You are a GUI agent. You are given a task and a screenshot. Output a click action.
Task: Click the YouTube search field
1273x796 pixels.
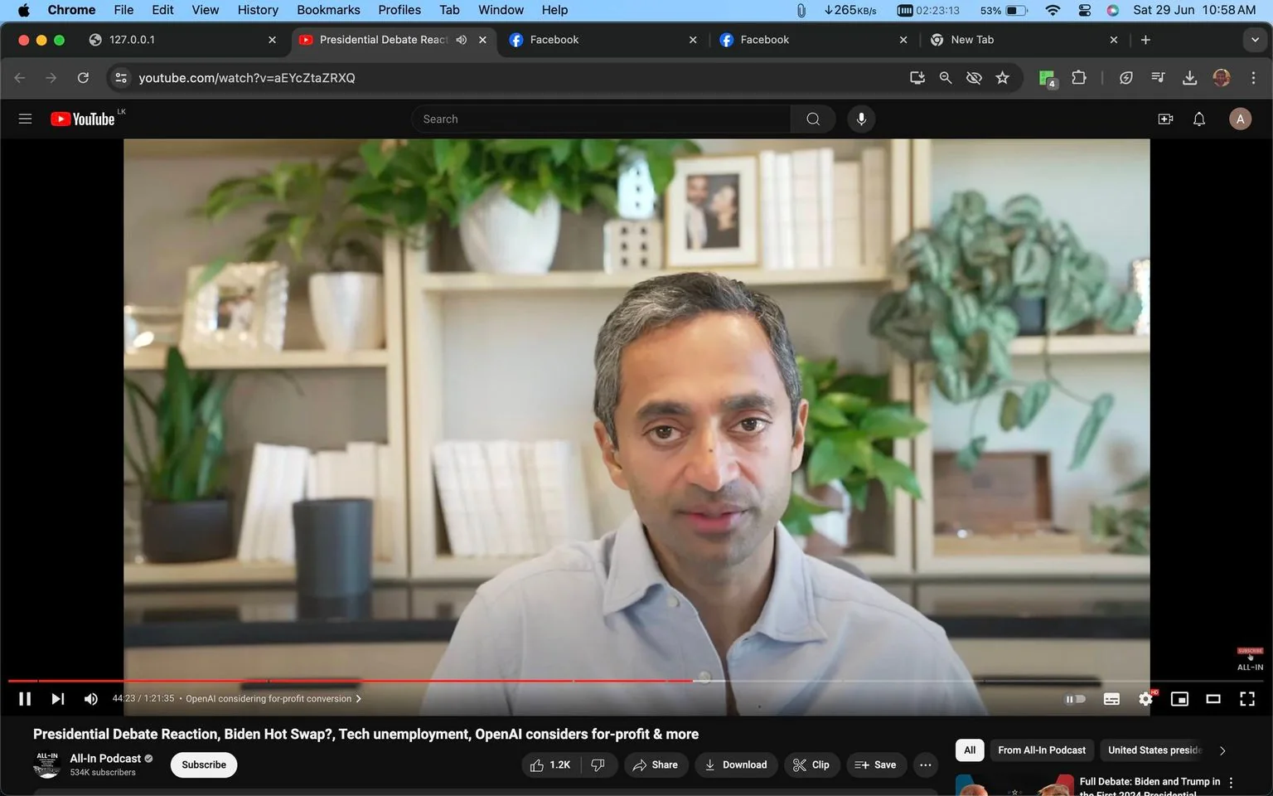(601, 119)
